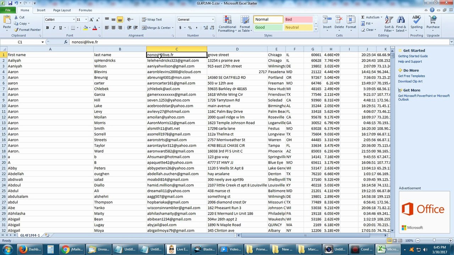
Task: Align text left icon
Action: coord(107,28)
